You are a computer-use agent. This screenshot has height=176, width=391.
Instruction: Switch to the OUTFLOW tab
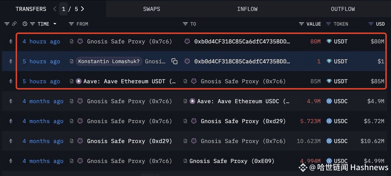343,9
